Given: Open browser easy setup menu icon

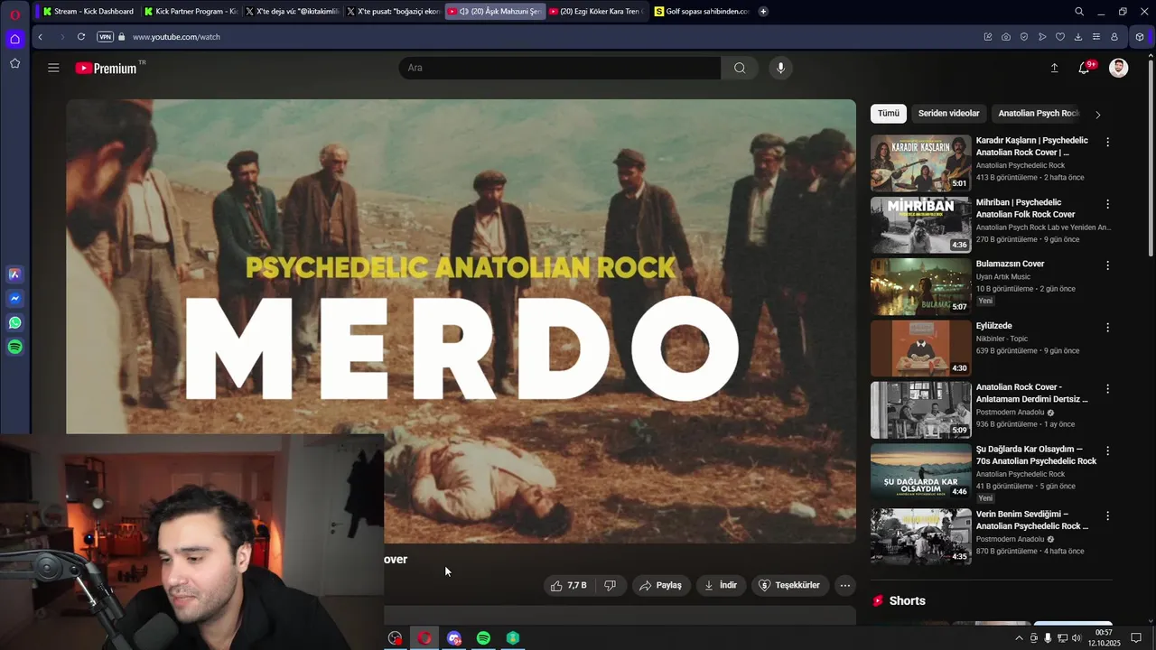Looking at the screenshot, I should [1096, 37].
